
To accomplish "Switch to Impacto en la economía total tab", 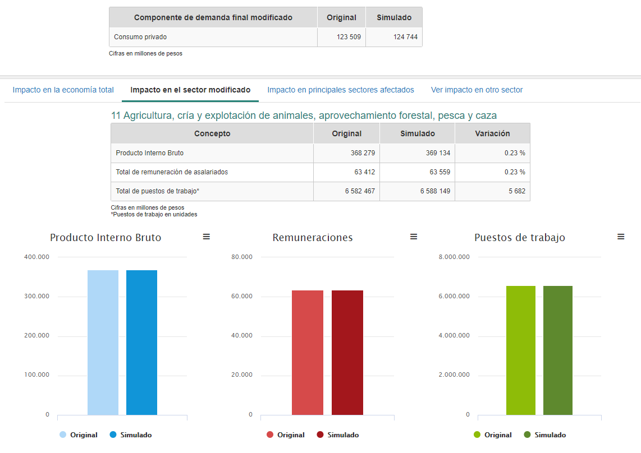I will click(63, 90).
